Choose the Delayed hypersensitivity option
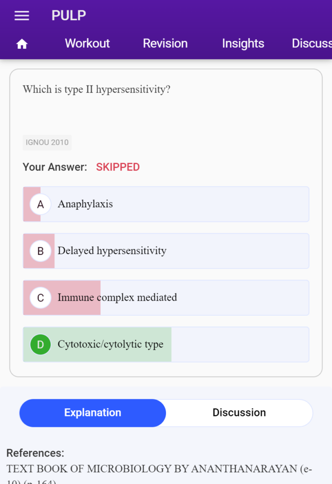The width and height of the screenshot is (332, 484). [x=166, y=251]
